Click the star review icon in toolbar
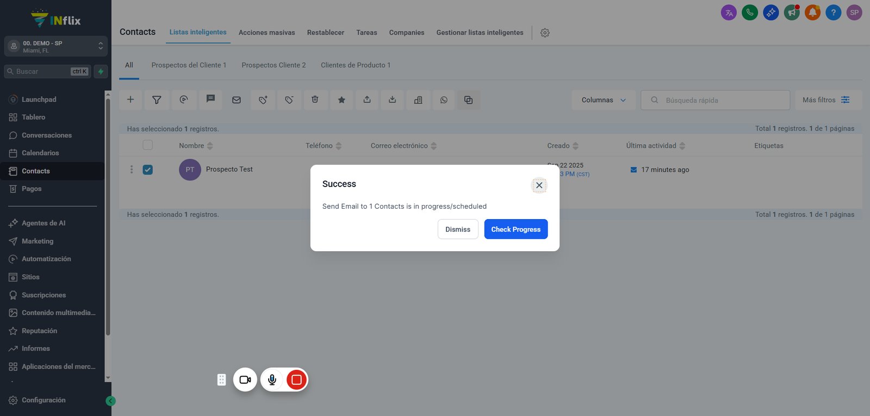This screenshot has width=870, height=416. point(341,100)
